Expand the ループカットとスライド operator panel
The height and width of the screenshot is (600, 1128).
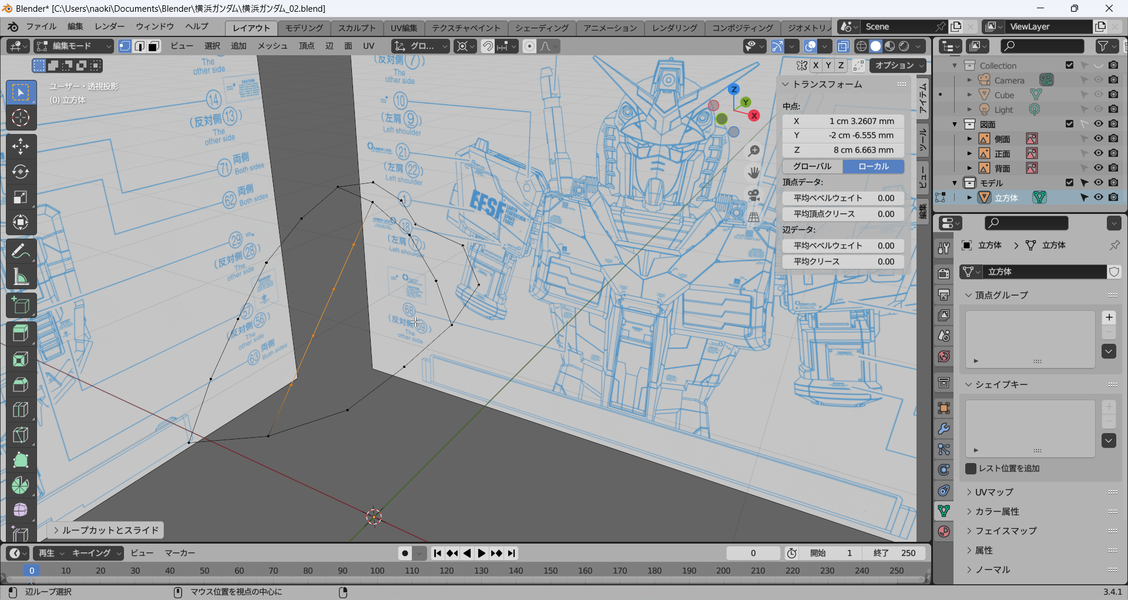coord(106,530)
